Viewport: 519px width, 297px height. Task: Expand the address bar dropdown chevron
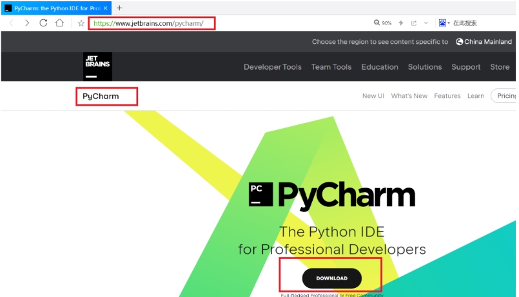[x=426, y=23]
